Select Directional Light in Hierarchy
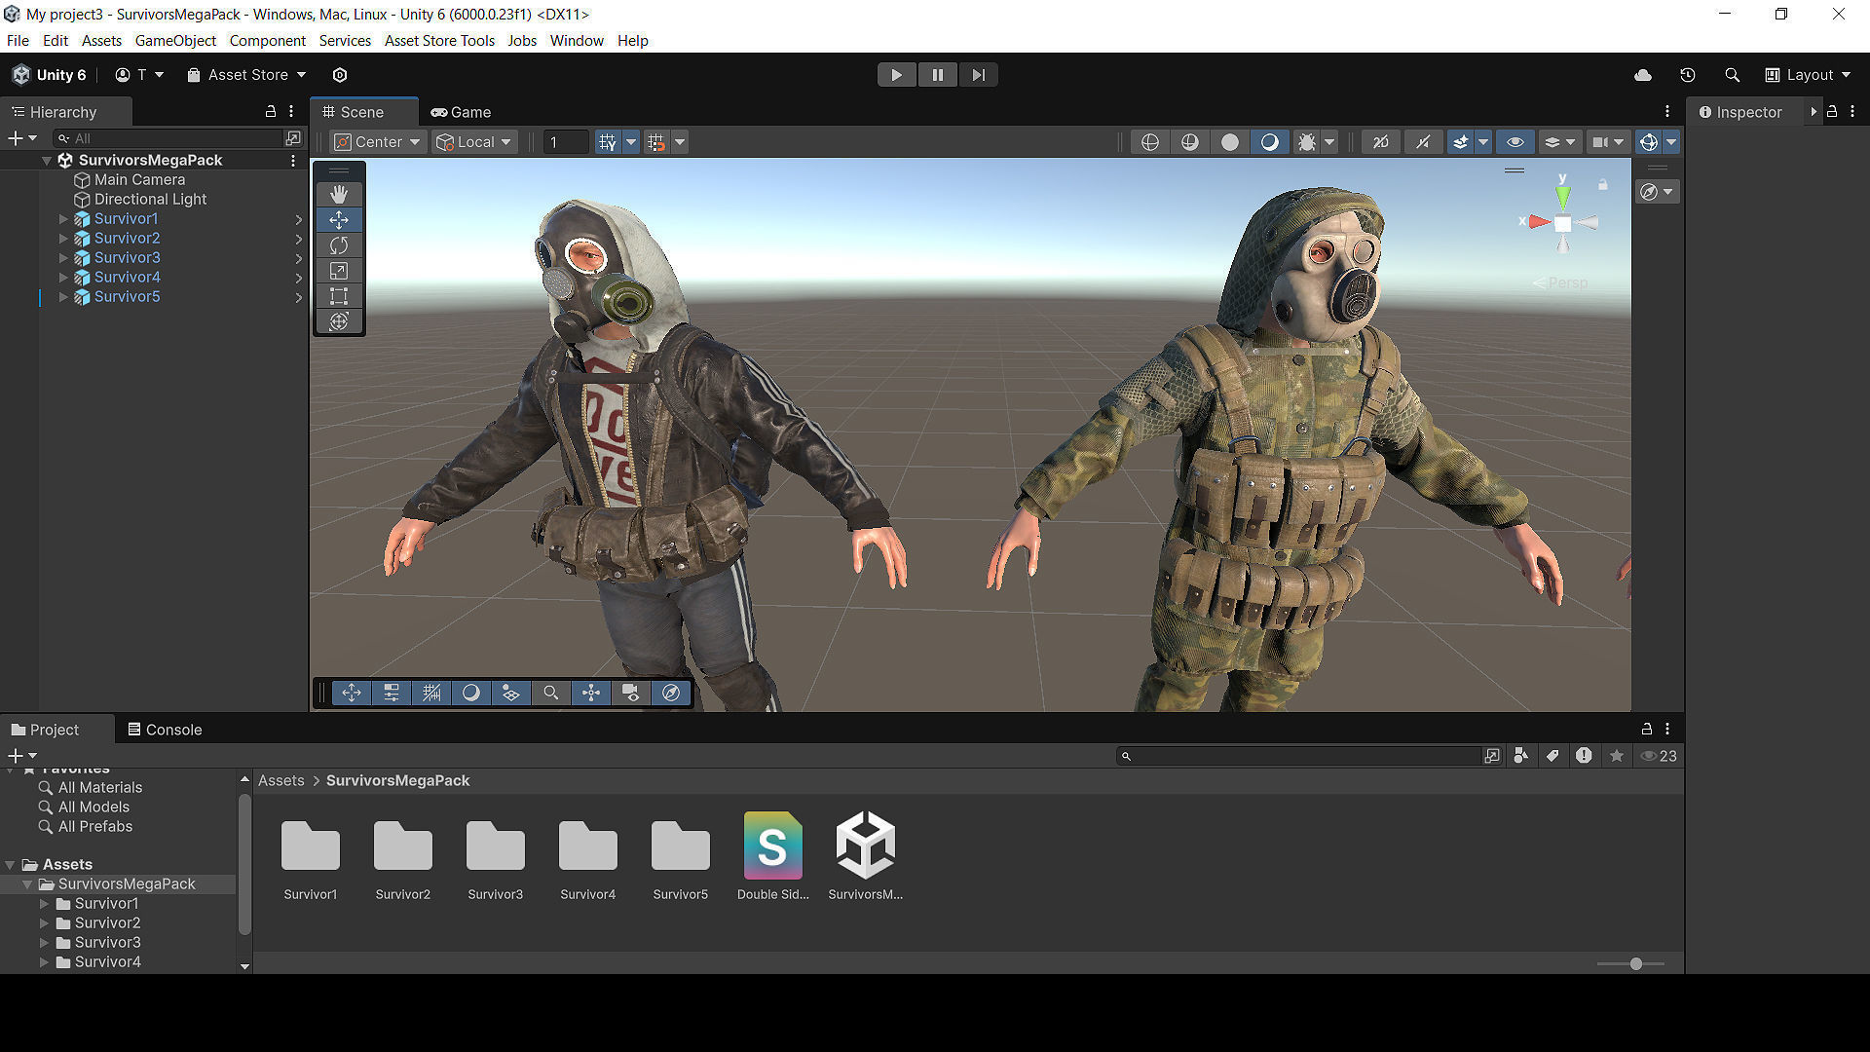Screen dimensions: 1870x1052 point(150,200)
